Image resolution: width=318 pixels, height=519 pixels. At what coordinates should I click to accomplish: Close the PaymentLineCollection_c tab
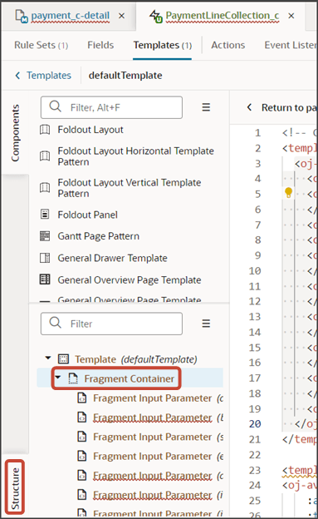[x=291, y=16]
